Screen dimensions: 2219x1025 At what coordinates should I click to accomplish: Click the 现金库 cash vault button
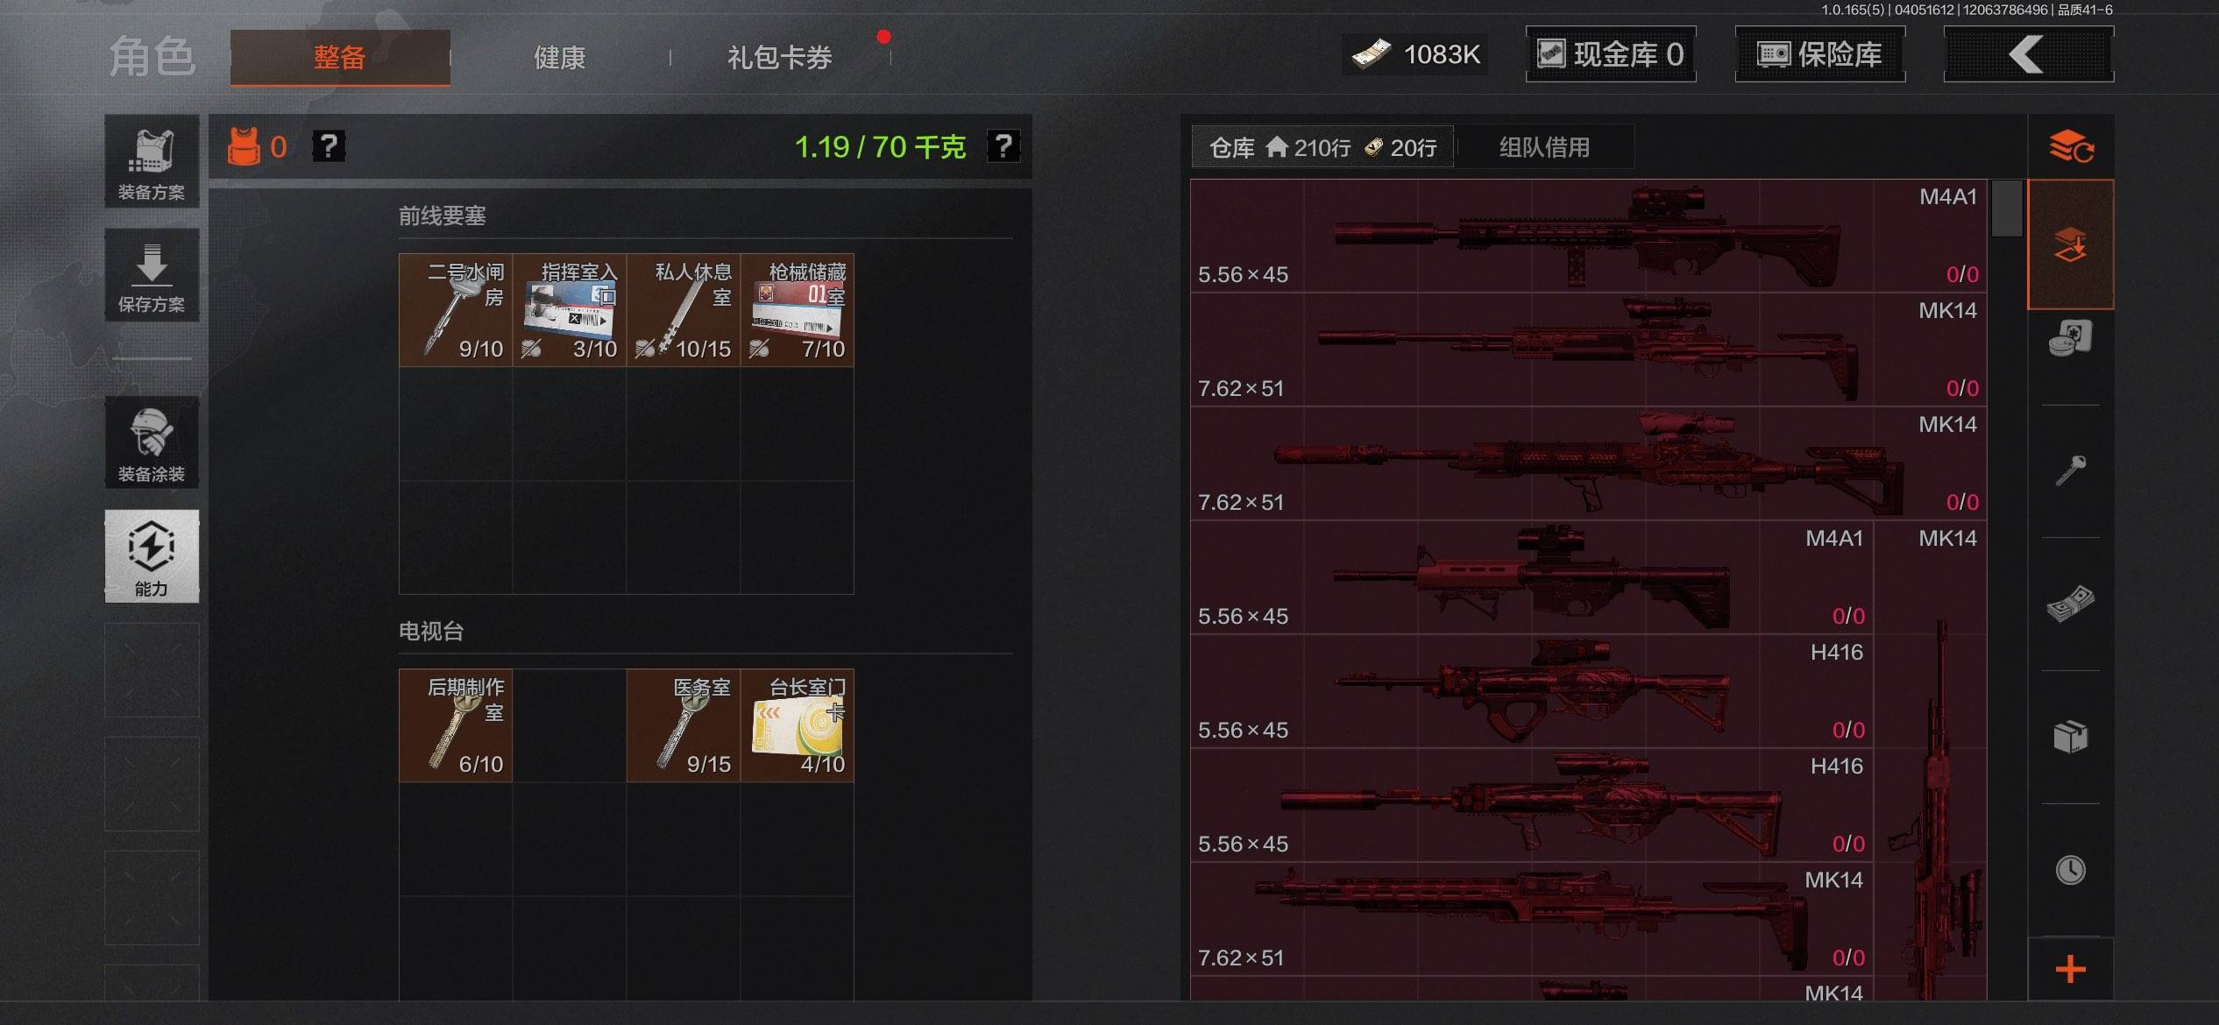click(1611, 54)
